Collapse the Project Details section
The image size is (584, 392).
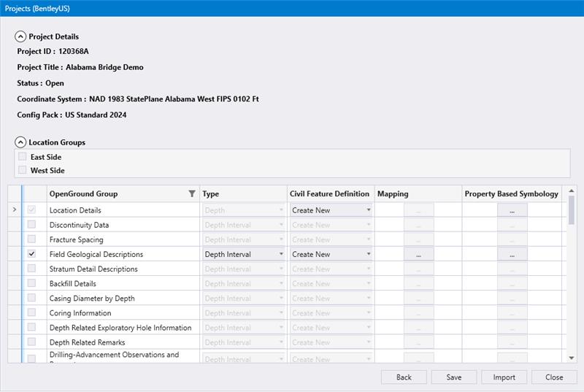(20, 36)
